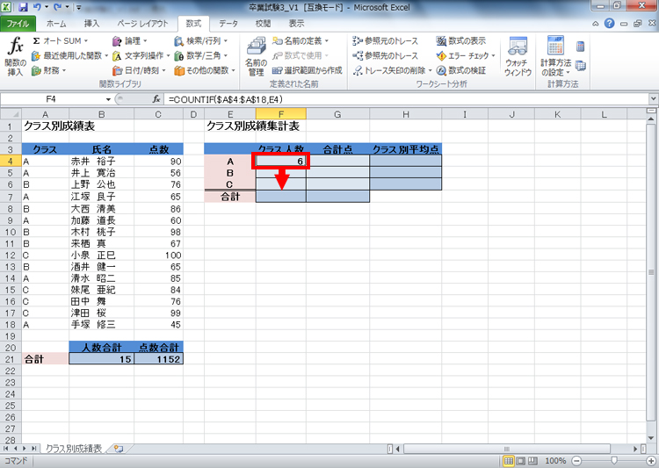The height and width of the screenshot is (468, 659).
Task: Click the Undo icon in Quick Access Toolbar
Action: pyautogui.click(x=37, y=7)
